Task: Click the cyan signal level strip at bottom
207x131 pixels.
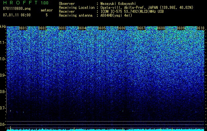Action: (x=106, y=130)
